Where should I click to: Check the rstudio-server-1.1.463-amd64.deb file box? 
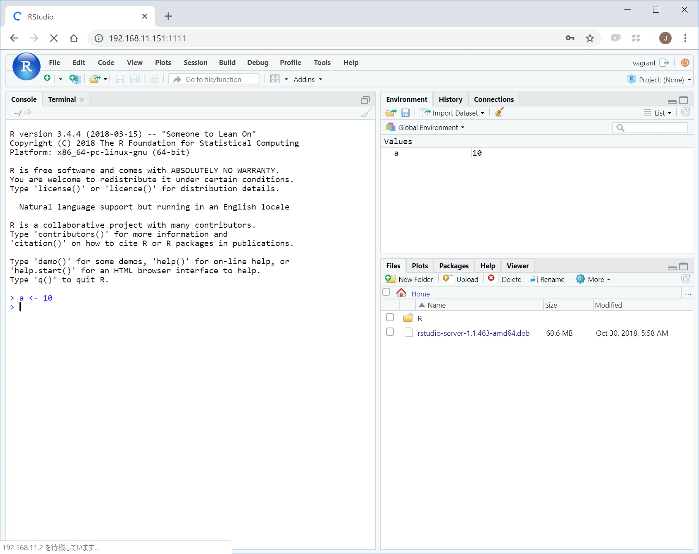coord(390,332)
